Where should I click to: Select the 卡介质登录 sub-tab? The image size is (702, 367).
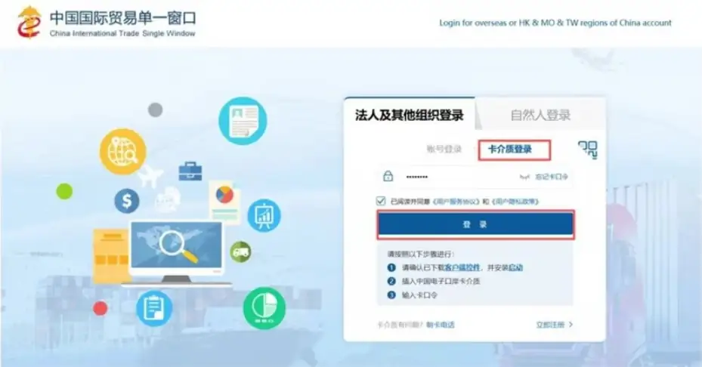510,149
